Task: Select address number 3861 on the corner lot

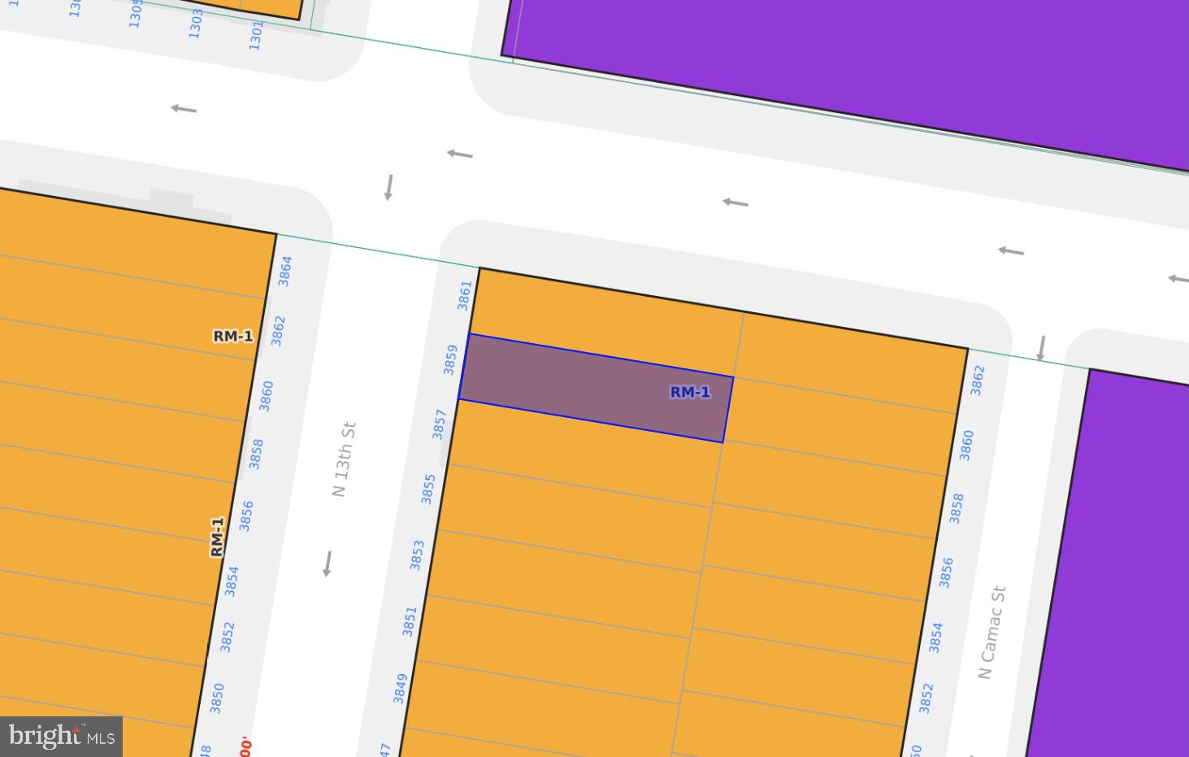Action: click(465, 295)
